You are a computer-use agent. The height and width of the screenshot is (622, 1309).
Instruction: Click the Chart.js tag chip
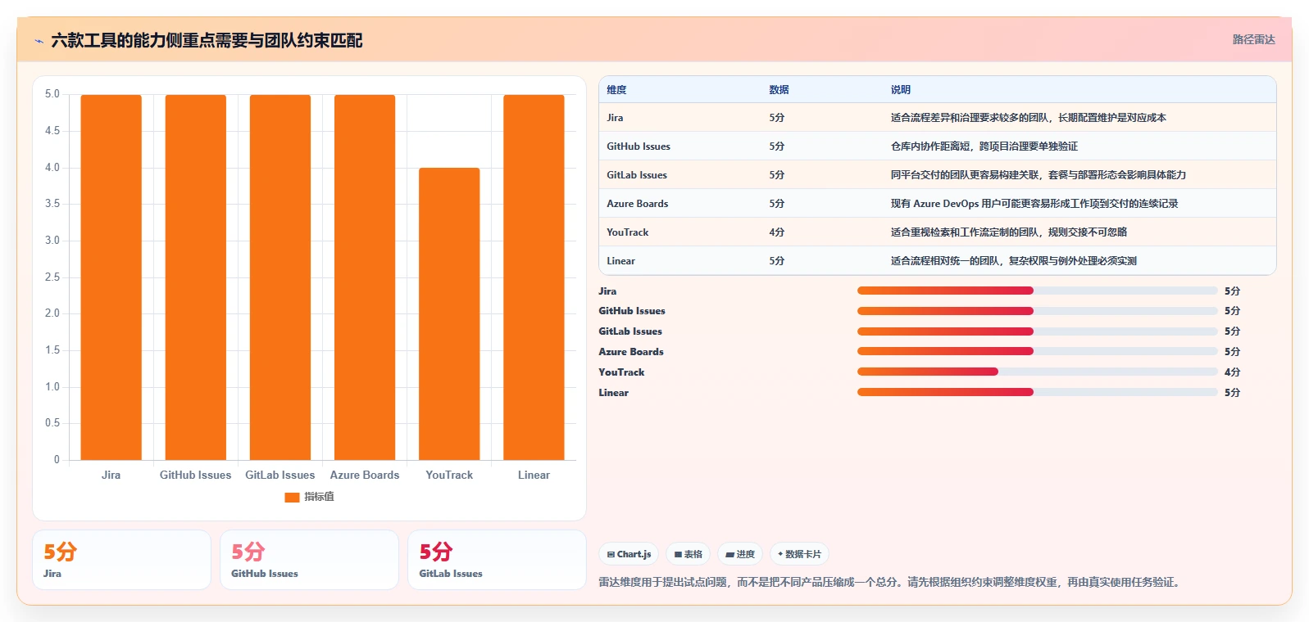[x=629, y=554]
